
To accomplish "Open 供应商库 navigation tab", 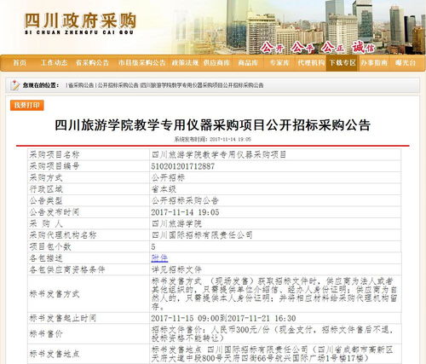I will 216,63.
